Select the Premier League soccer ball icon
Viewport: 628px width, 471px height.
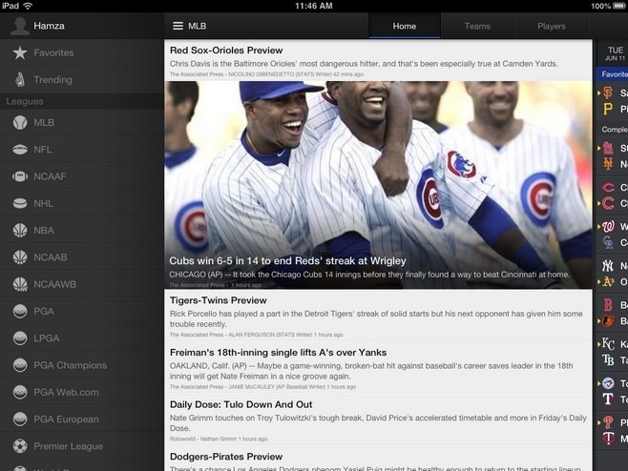point(20,446)
